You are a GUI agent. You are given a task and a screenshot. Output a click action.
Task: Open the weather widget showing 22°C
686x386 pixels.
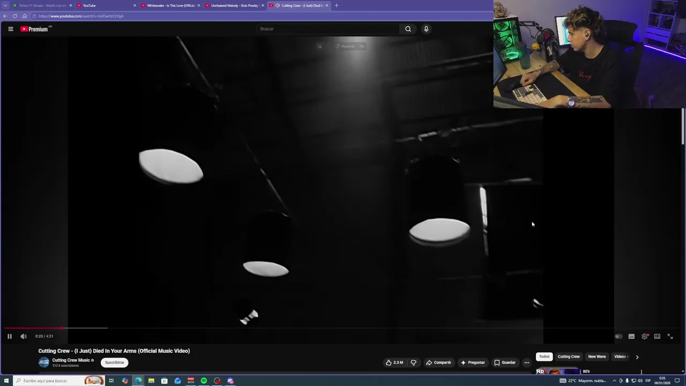[583, 381]
